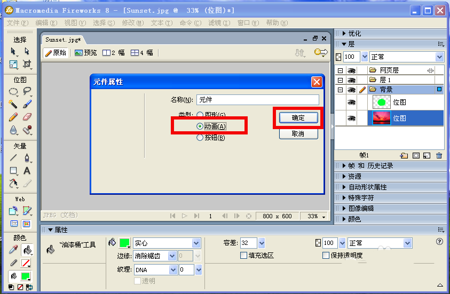Viewport: 450px width, 294px height.
Task: Switch to the 预览 tab
Action: coord(85,53)
